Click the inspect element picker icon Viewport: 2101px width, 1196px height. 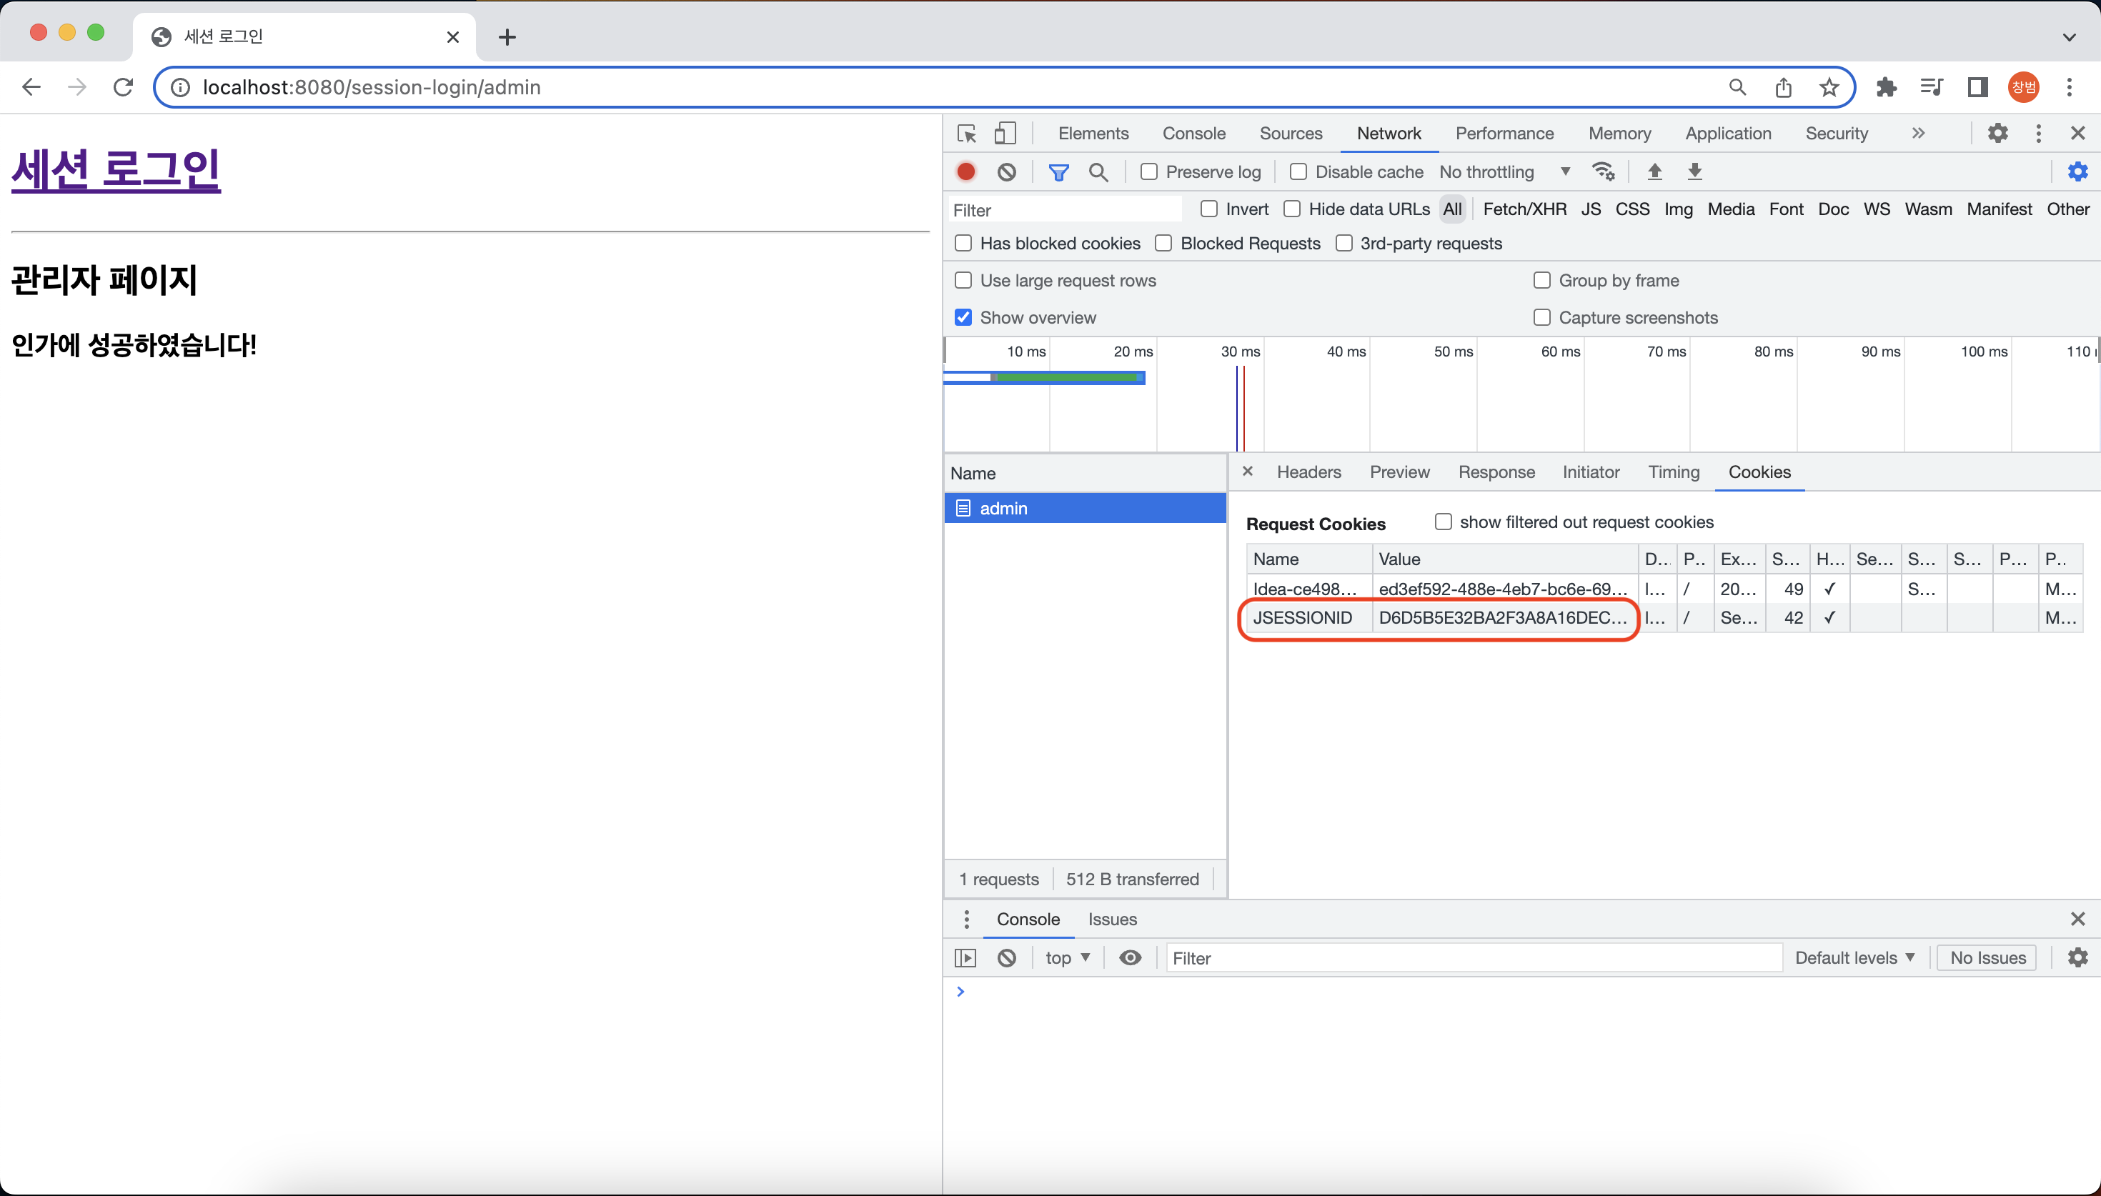967,133
